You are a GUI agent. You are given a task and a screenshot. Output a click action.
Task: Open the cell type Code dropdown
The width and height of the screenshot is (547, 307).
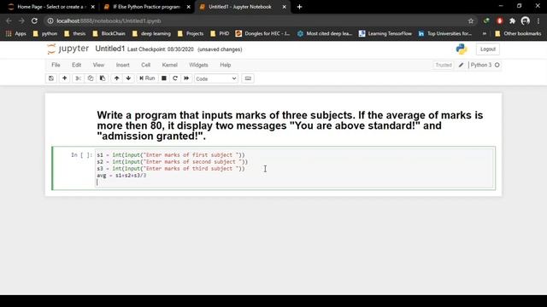pos(216,78)
